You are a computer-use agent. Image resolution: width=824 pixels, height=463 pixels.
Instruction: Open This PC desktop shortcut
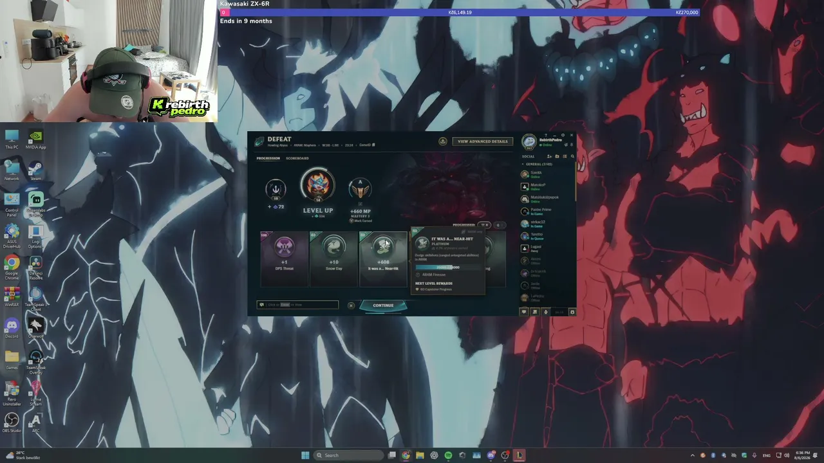[x=12, y=138]
